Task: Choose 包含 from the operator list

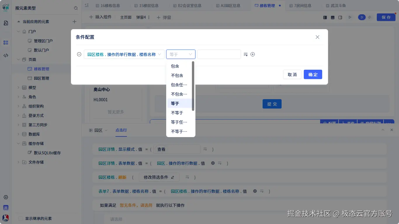Action: [x=179, y=66]
